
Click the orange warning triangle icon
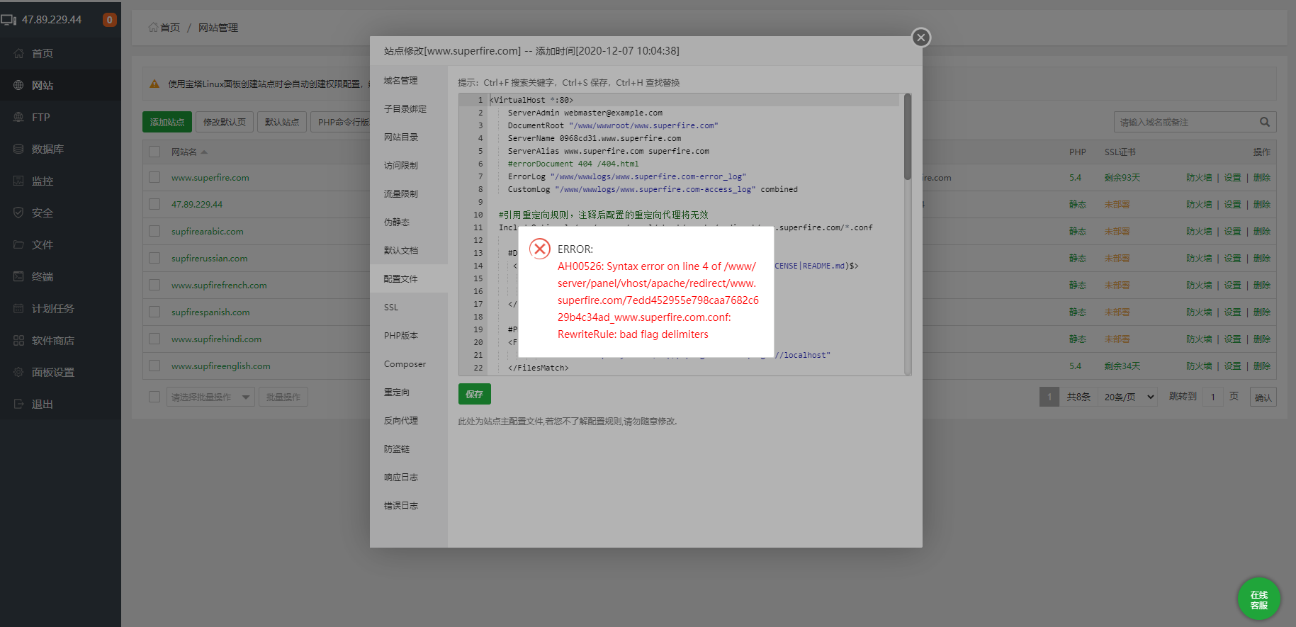pos(154,84)
